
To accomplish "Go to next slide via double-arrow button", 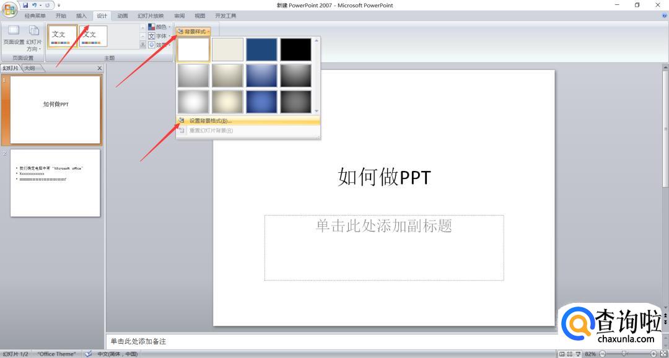I will (665, 322).
